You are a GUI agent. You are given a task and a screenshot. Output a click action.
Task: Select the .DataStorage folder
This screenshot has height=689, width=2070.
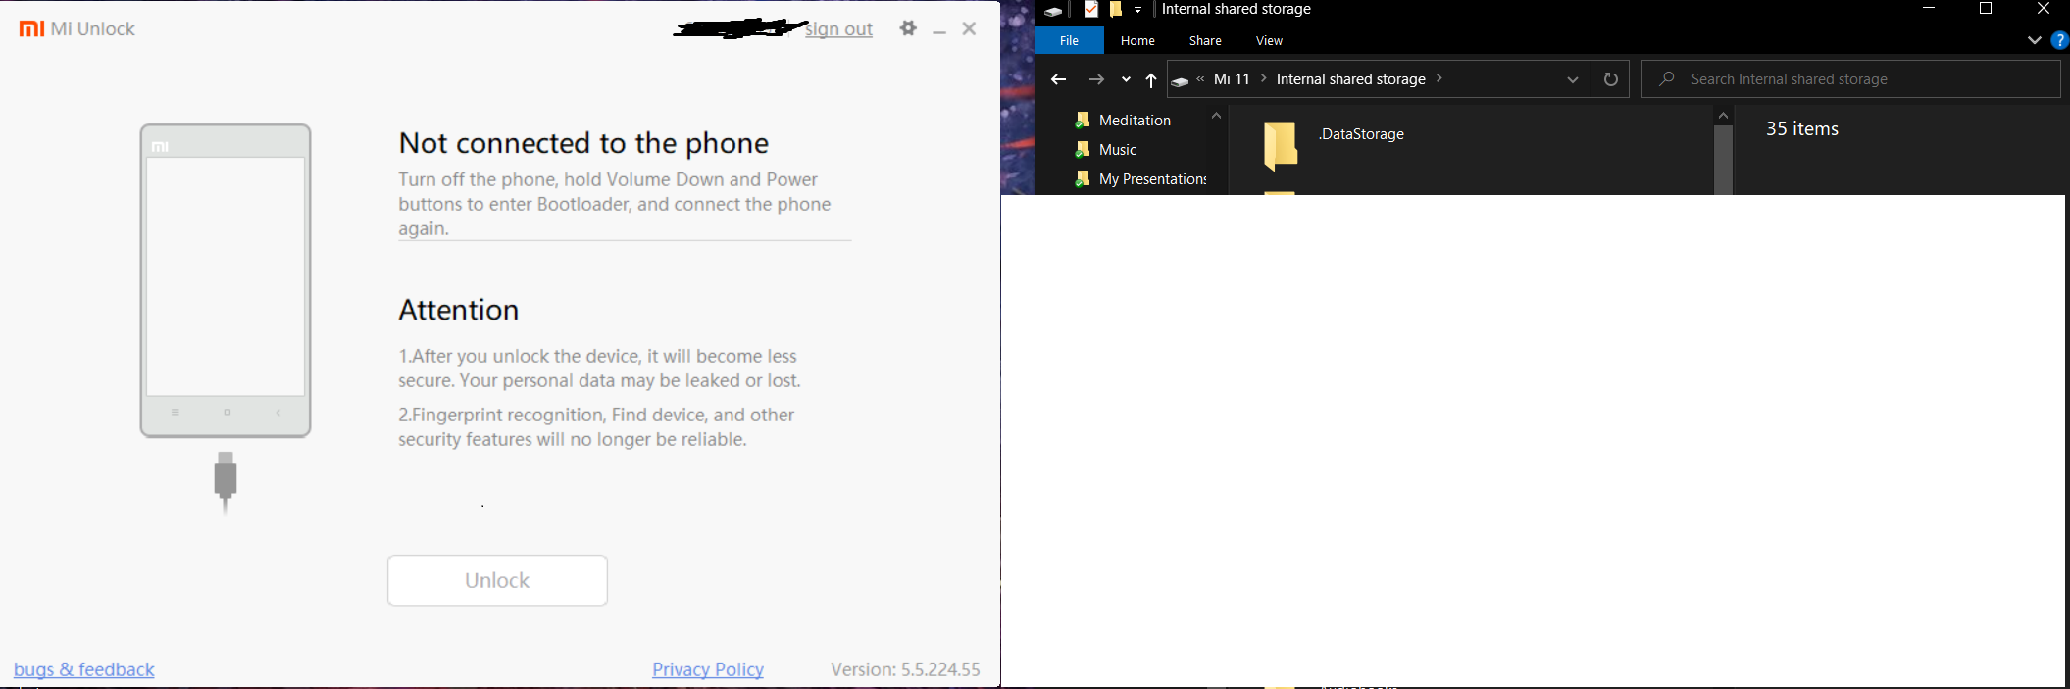point(1281,146)
